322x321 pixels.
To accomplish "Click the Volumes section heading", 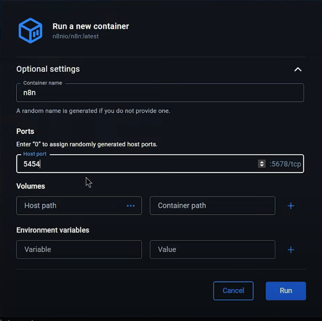I will tap(31, 186).
